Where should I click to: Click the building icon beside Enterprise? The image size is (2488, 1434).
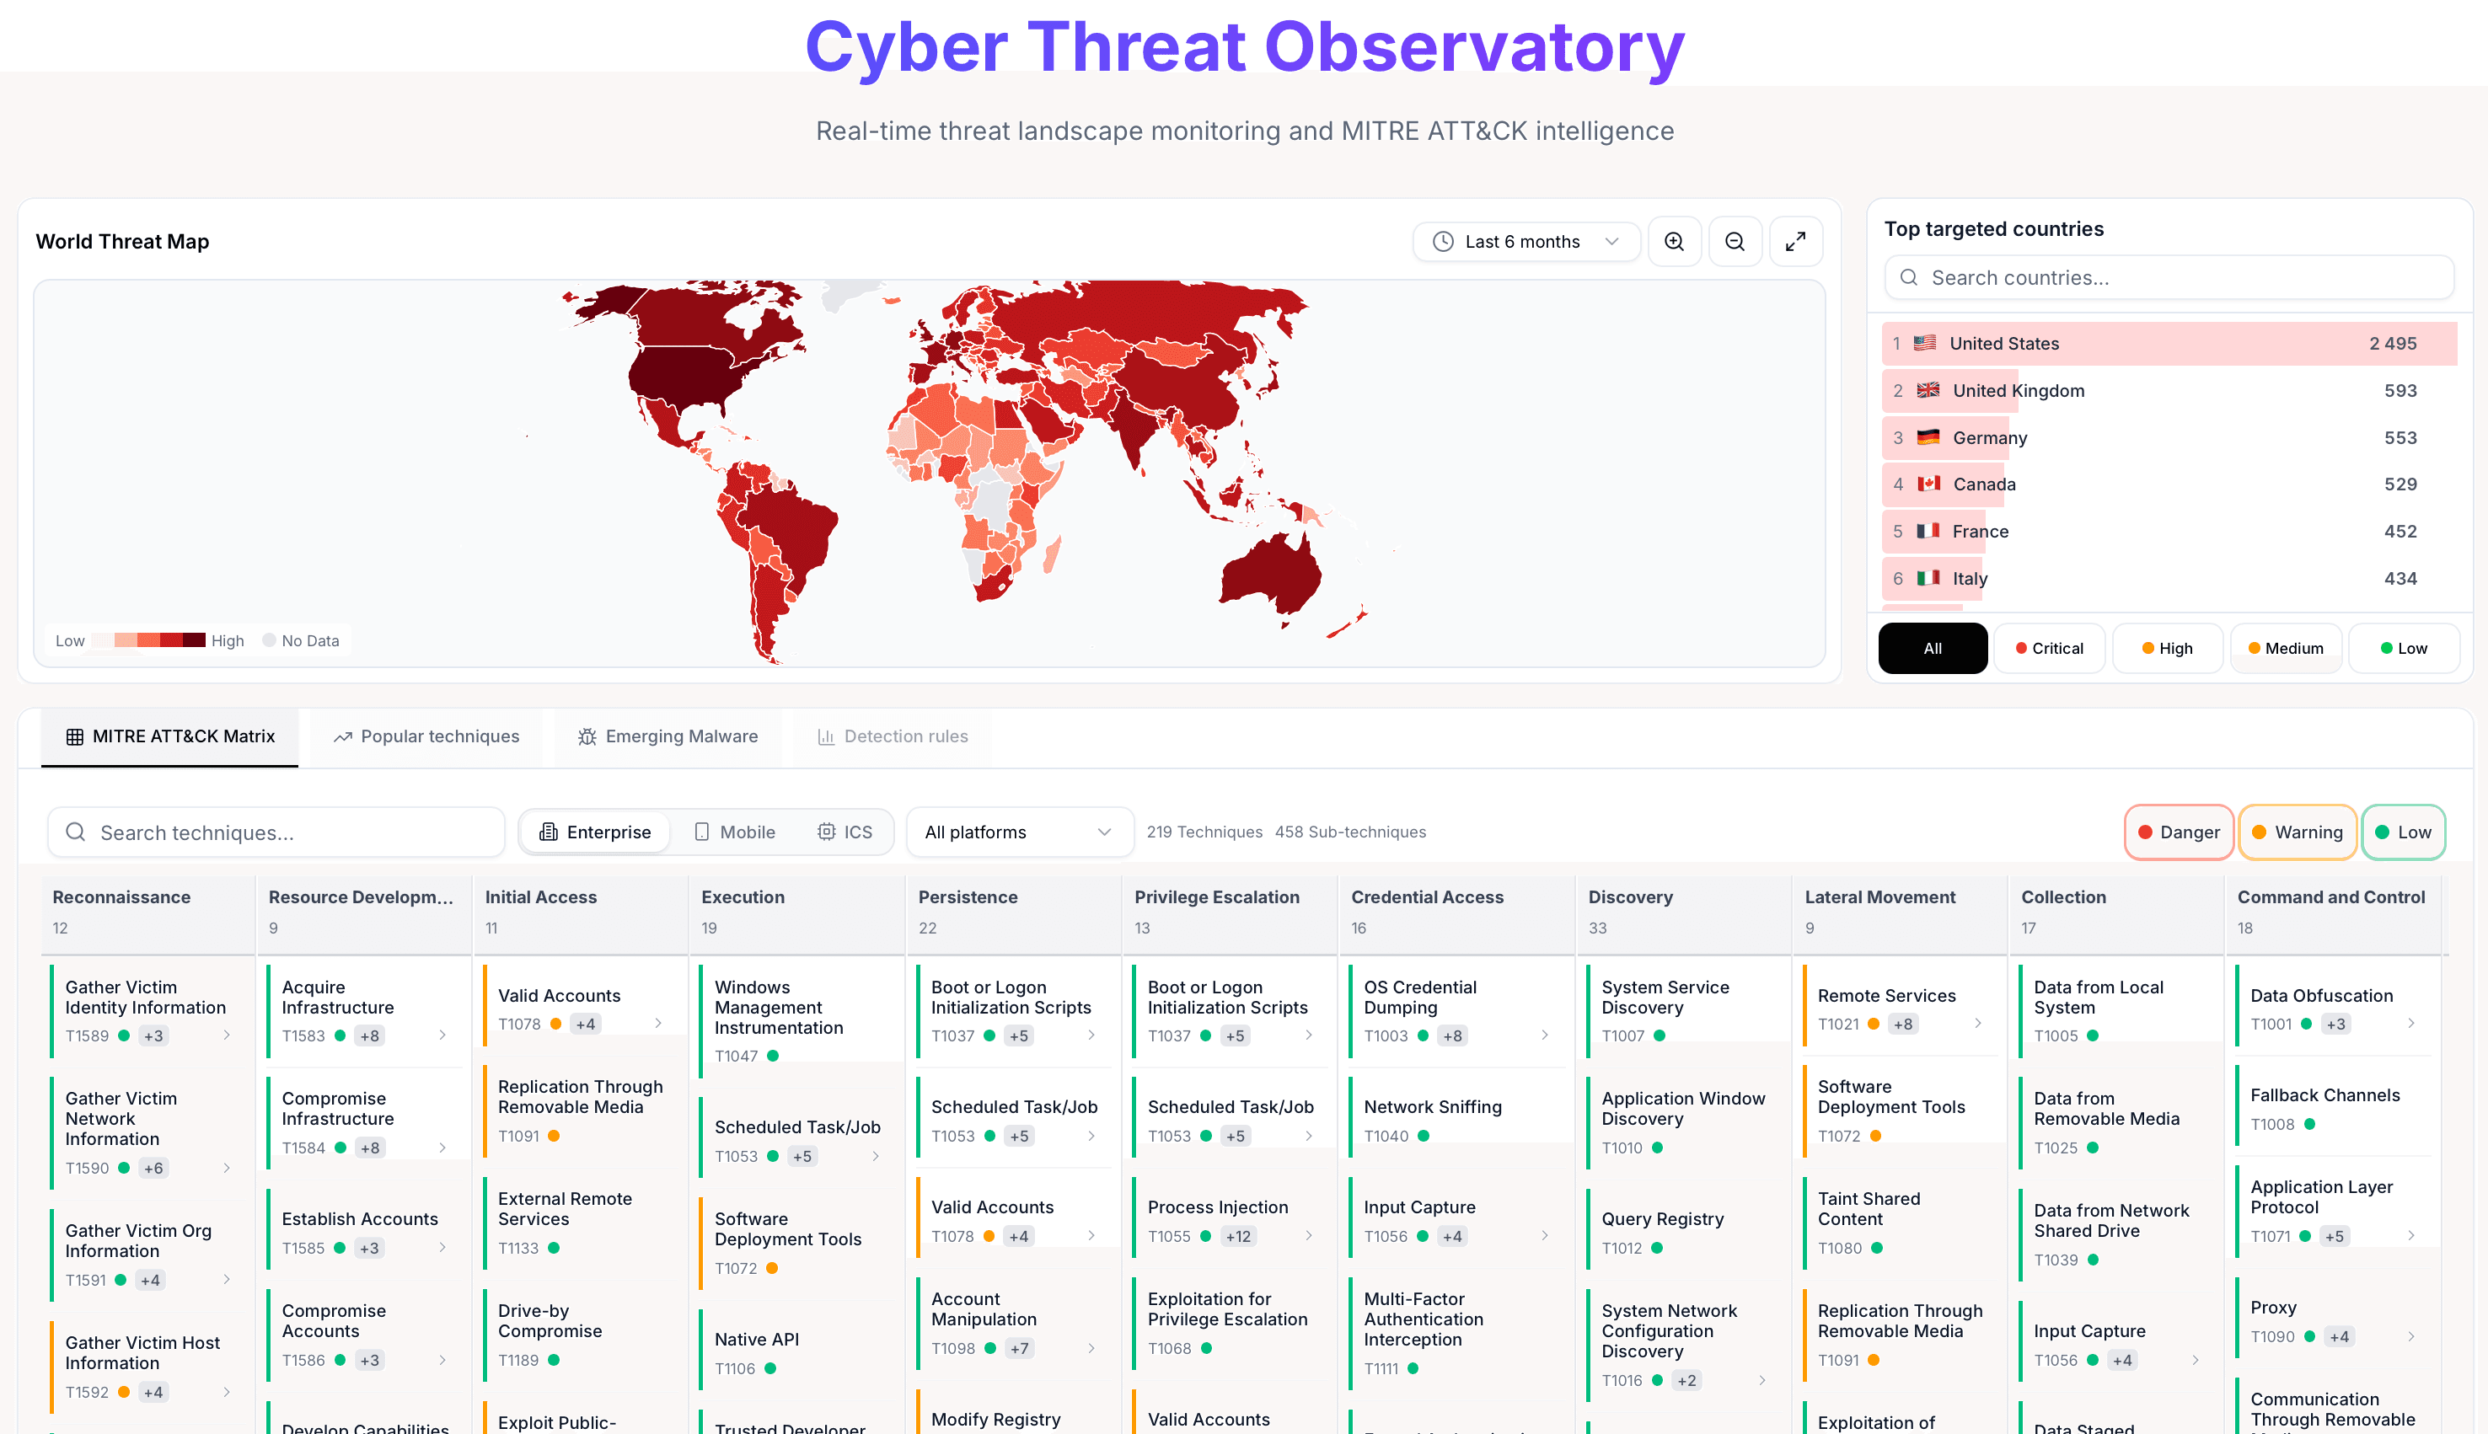tap(549, 832)
